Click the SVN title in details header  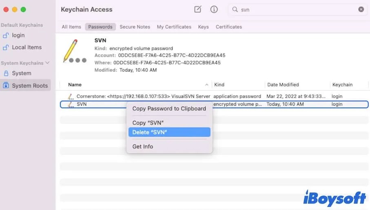100,40
